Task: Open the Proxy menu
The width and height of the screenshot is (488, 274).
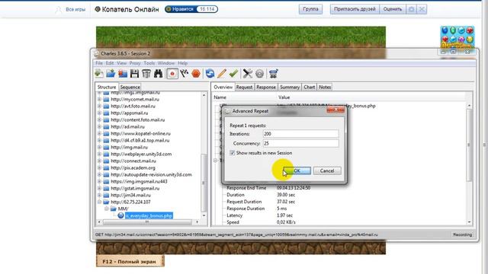Action: point(135,63)
